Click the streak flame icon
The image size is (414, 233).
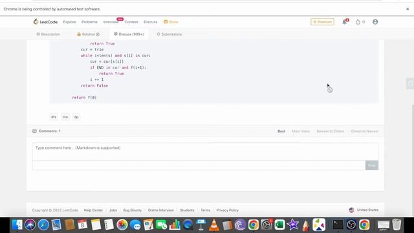click(358, 22)
